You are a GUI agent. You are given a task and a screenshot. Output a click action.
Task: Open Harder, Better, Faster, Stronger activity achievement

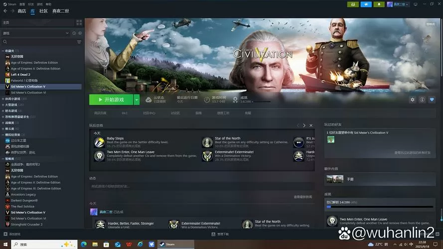(x=100, y=225)
